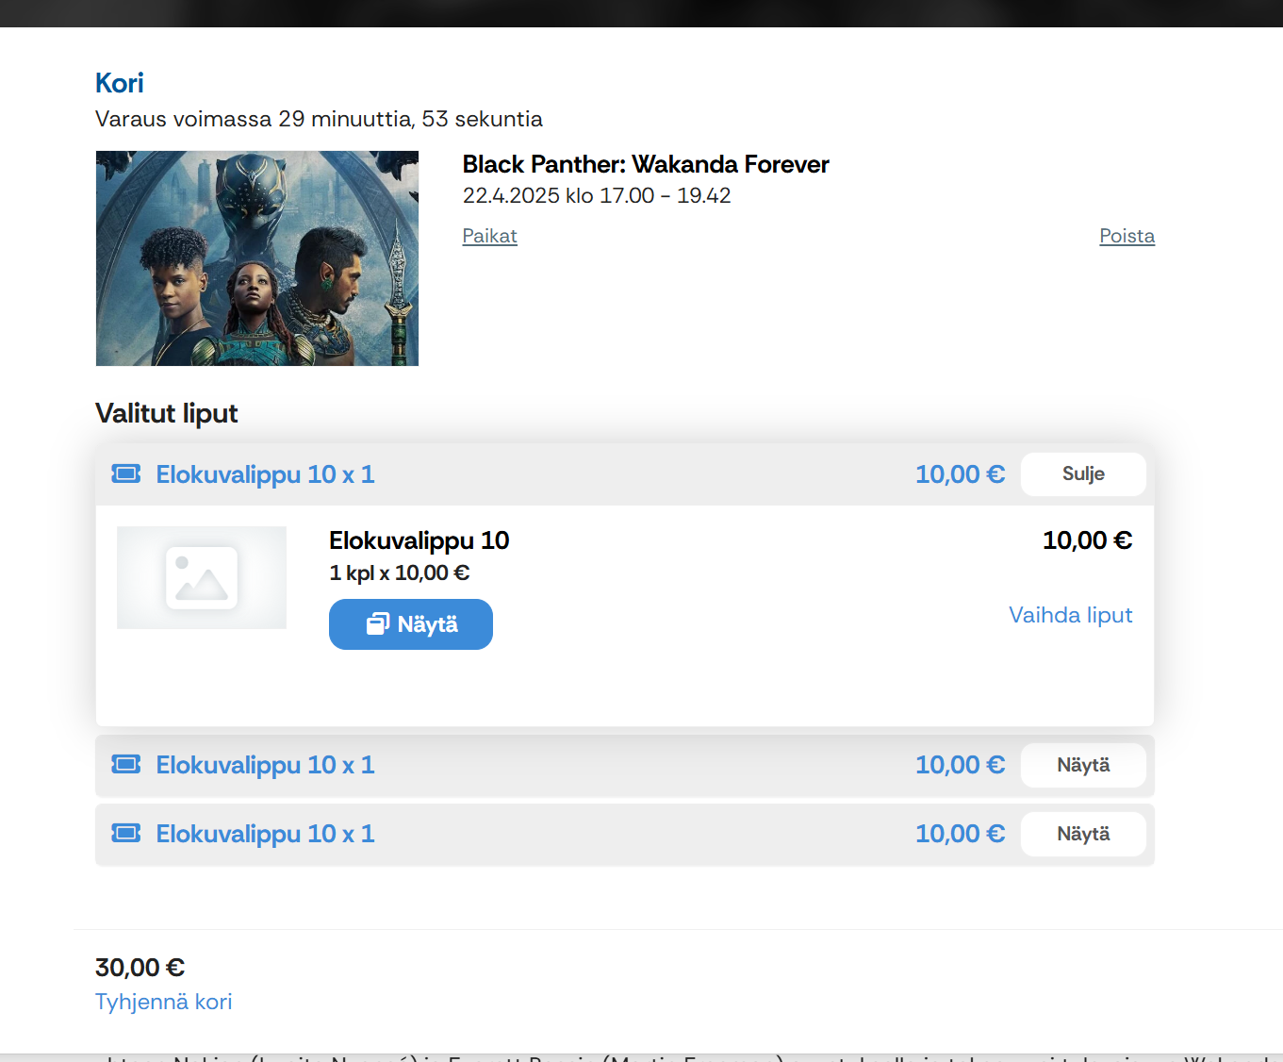
Task: Click Vaihda liput to change tickets
Action: (1070, 615)
